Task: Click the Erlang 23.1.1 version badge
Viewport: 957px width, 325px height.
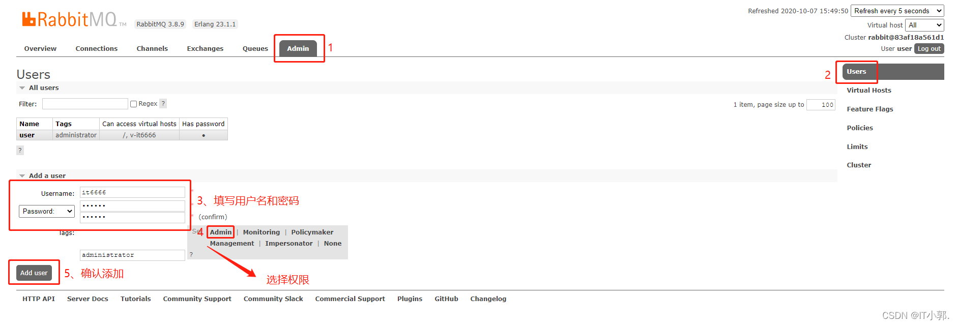Action: pyautogui.click(x=215, y=24)
